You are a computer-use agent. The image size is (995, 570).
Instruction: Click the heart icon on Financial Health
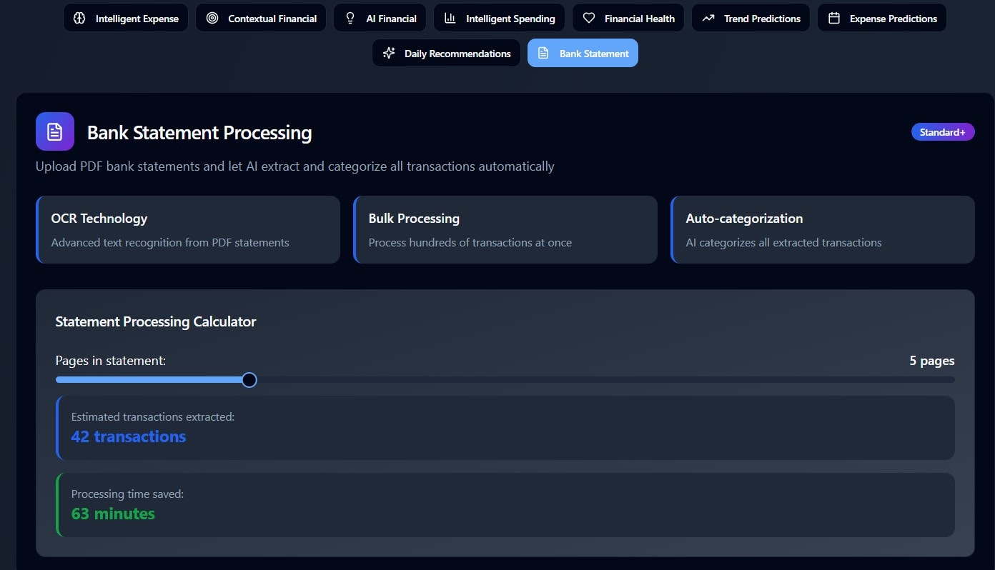click(x=589, y=19)
